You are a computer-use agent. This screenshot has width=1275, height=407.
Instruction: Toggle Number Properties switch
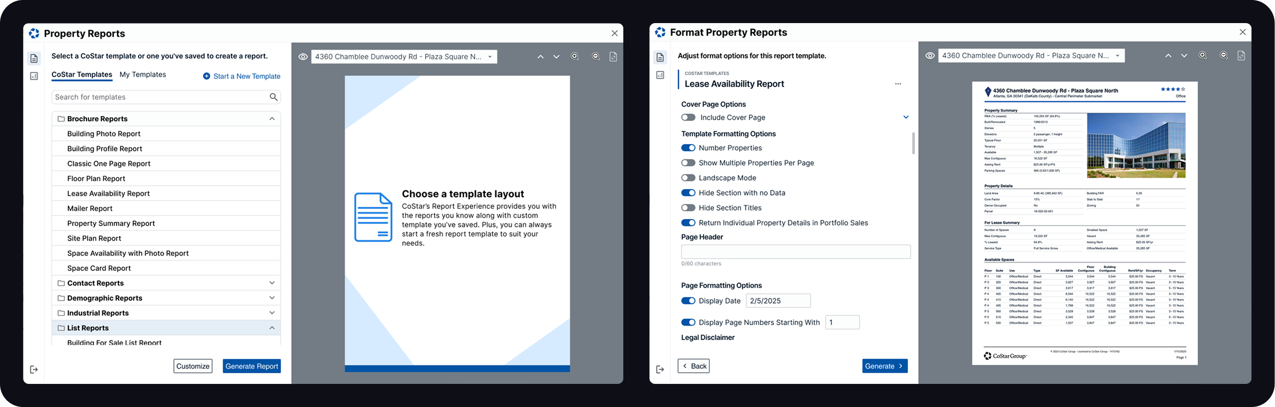[x=688, y=148]
